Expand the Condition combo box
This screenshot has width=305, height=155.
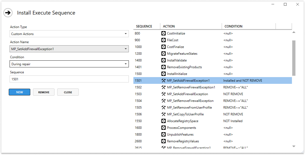pos(69,64)
